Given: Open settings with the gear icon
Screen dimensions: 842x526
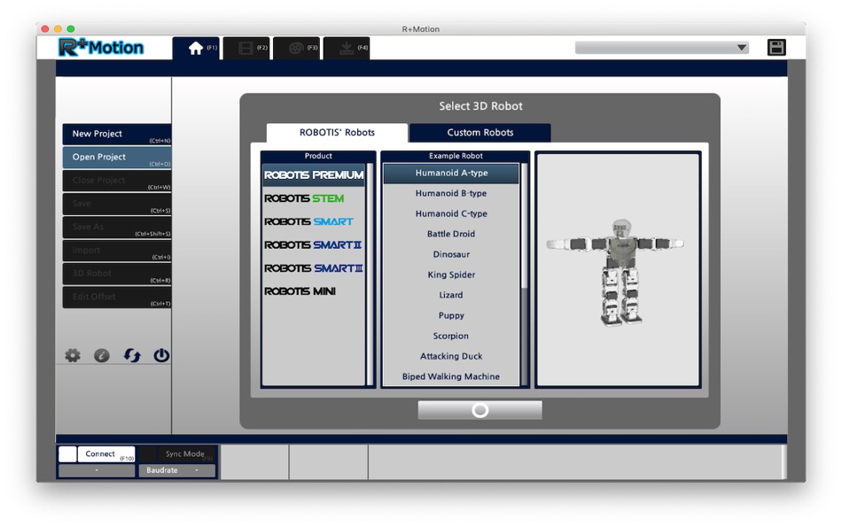Looking at the screenshot, I should click(73, 355).
